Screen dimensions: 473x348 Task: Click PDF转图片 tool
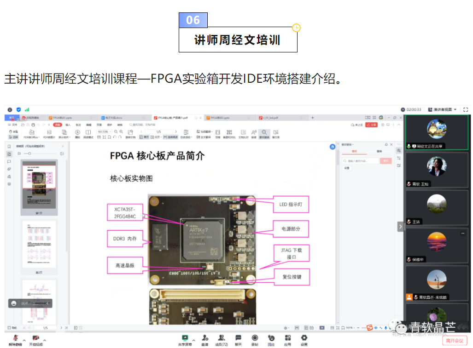tap(49, 134)
